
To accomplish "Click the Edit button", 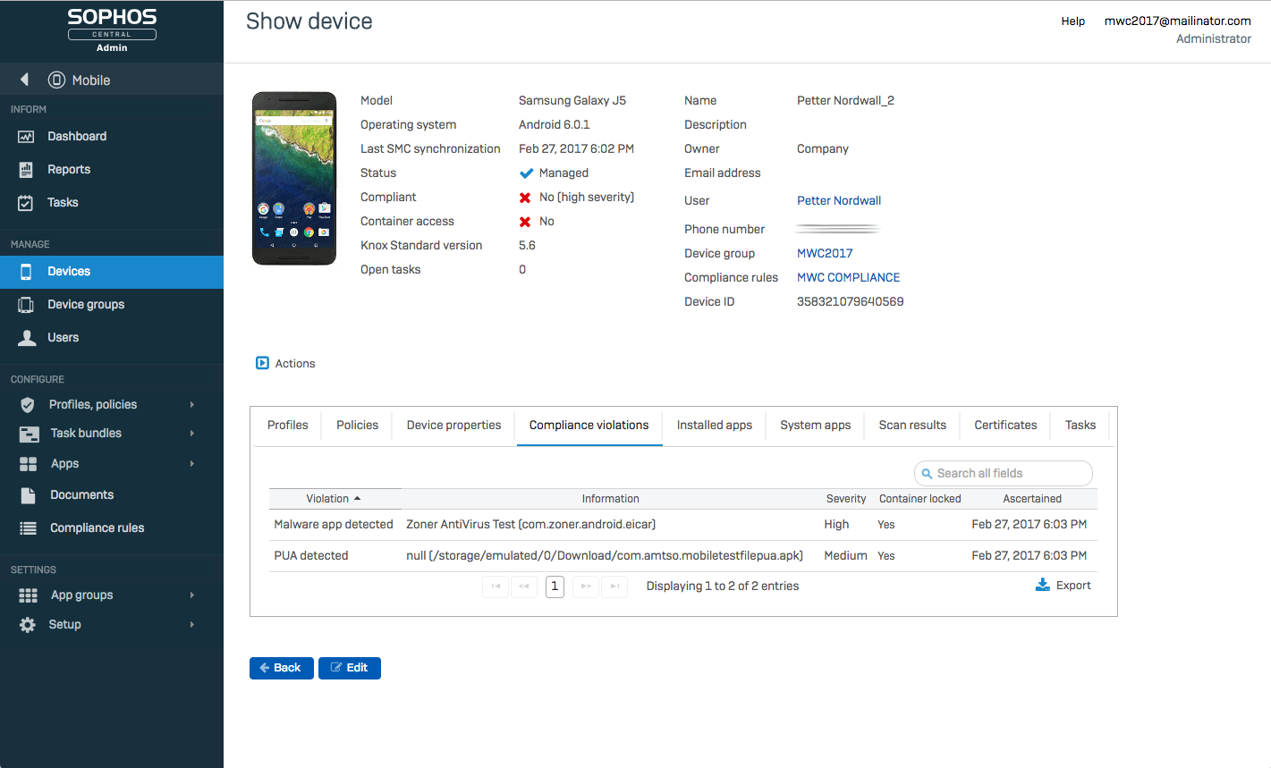I will coord(350,668).
